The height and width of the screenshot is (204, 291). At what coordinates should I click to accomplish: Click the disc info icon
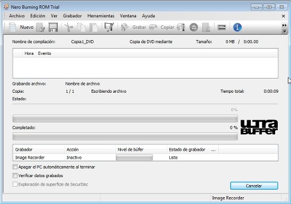point(181,27)
